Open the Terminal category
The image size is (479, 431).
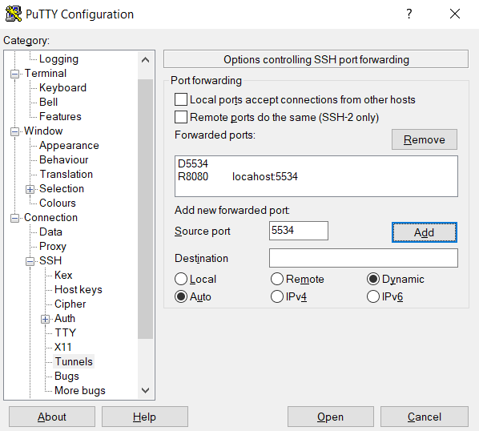point(45,74)
